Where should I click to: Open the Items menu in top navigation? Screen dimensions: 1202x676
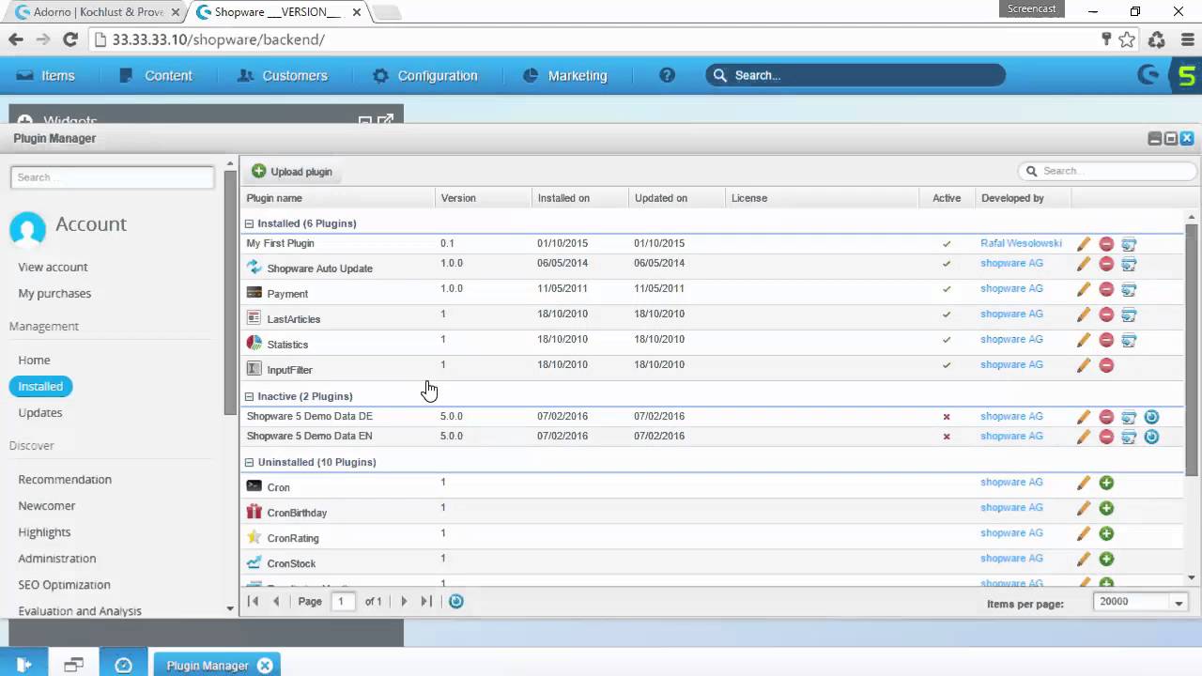point(46,75)
